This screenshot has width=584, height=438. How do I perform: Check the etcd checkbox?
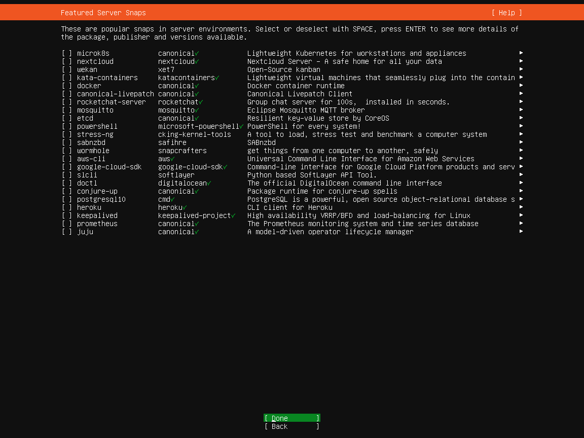67,118
